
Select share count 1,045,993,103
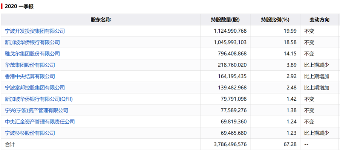(230, 42)
